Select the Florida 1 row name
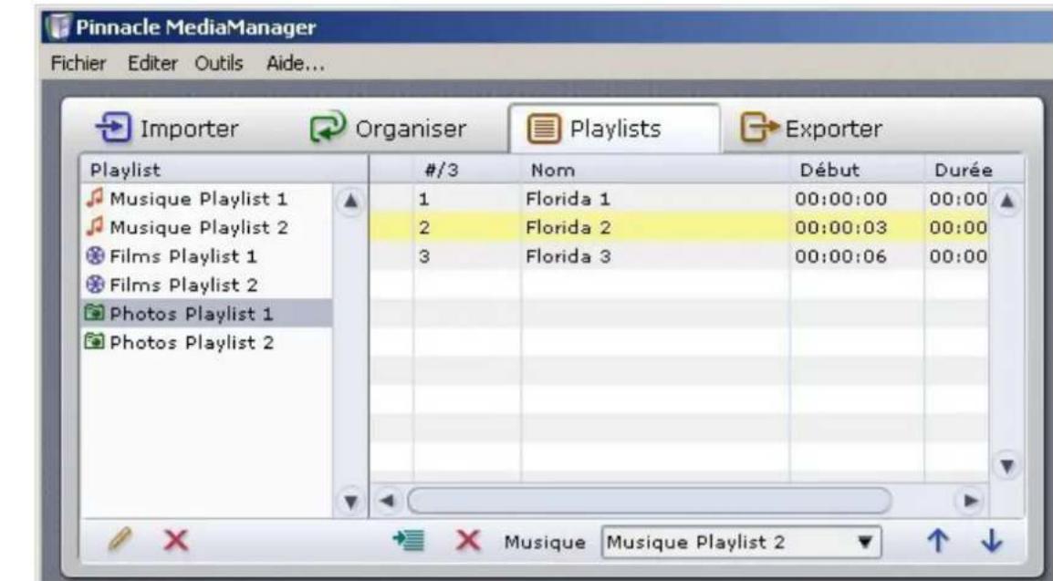 tap(568, 199)
